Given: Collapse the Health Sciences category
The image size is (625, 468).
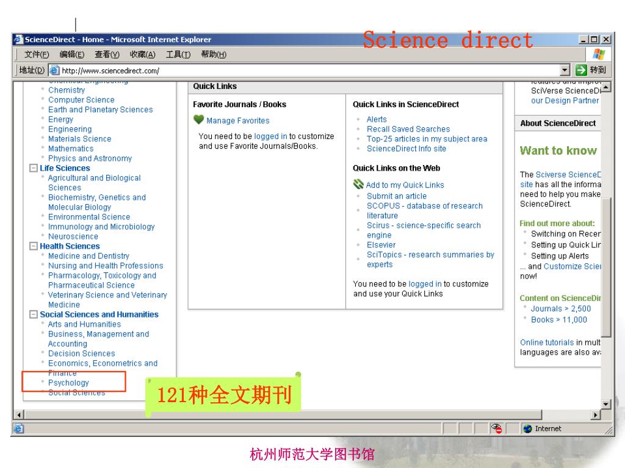Looking at the screenshot, I should (x=34, y=246).
